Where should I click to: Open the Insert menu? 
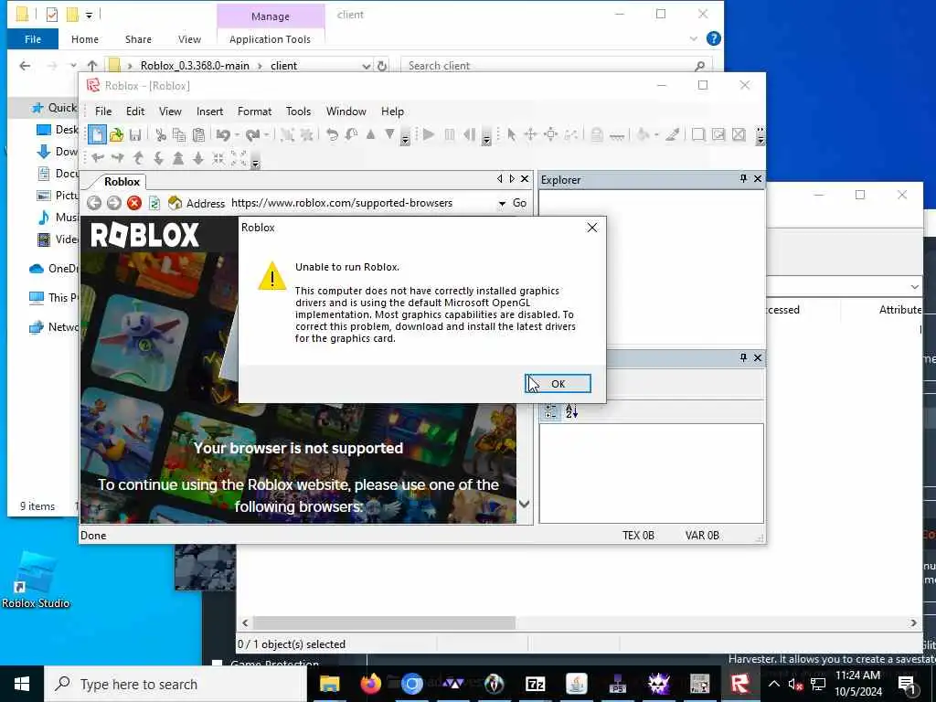click(x=209, y=111)
